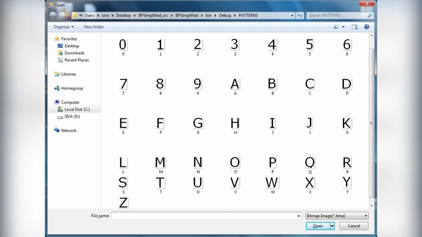Image resolution: width=422 pixels, height=237 pixels.
Task: Click the Search PATTERNS box
Action: pyautogui.click(x=338, y=16)
